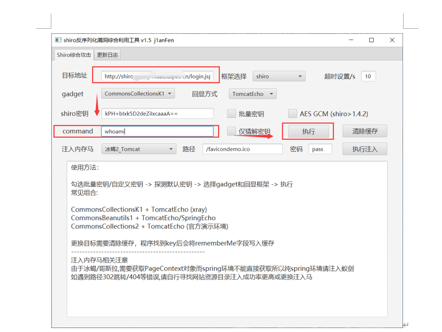Click the 目标地址 URL input field

coord(157,76)
